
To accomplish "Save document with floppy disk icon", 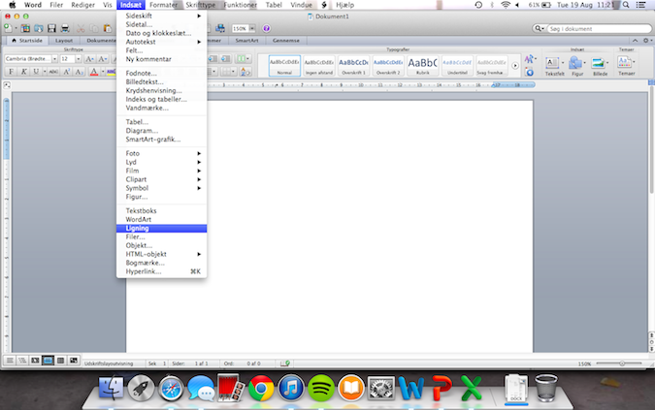I will pos(51,28).
